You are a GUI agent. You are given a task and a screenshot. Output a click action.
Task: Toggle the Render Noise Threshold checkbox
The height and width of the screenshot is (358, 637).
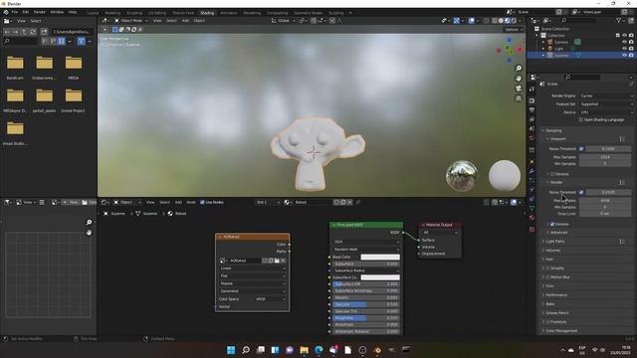(581, 192)
